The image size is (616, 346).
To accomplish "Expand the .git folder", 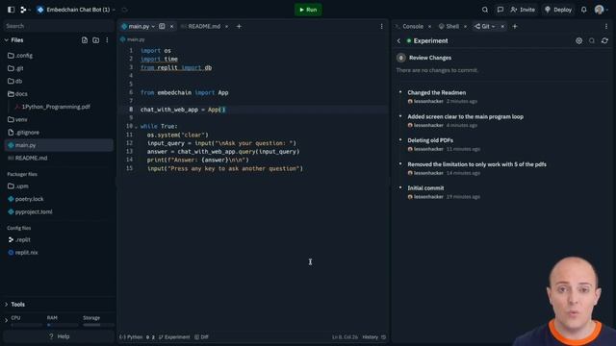I will (59, 68).
